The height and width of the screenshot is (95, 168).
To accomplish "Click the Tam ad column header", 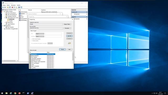I will (x=30, y=10).
